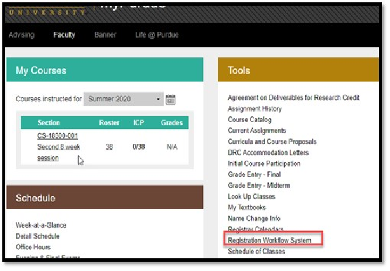Open Initial Course Participation link
Screen dimensions: 390x271
(264, 164)
